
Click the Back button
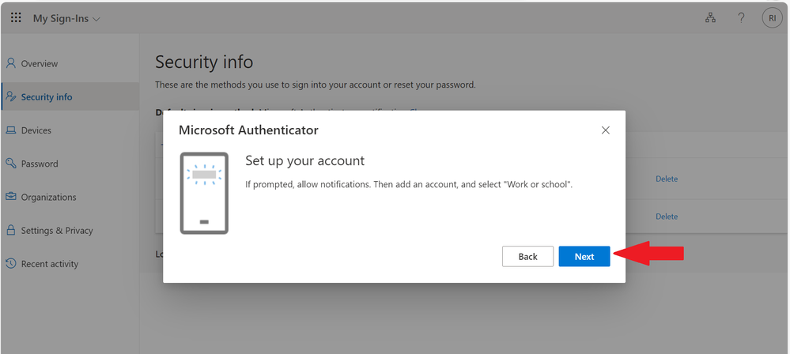(527, 256)
